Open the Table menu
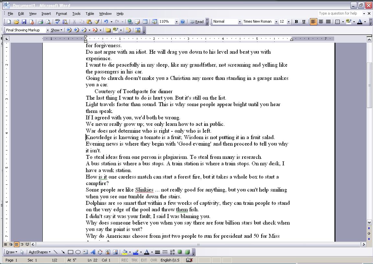 (90, 14)
